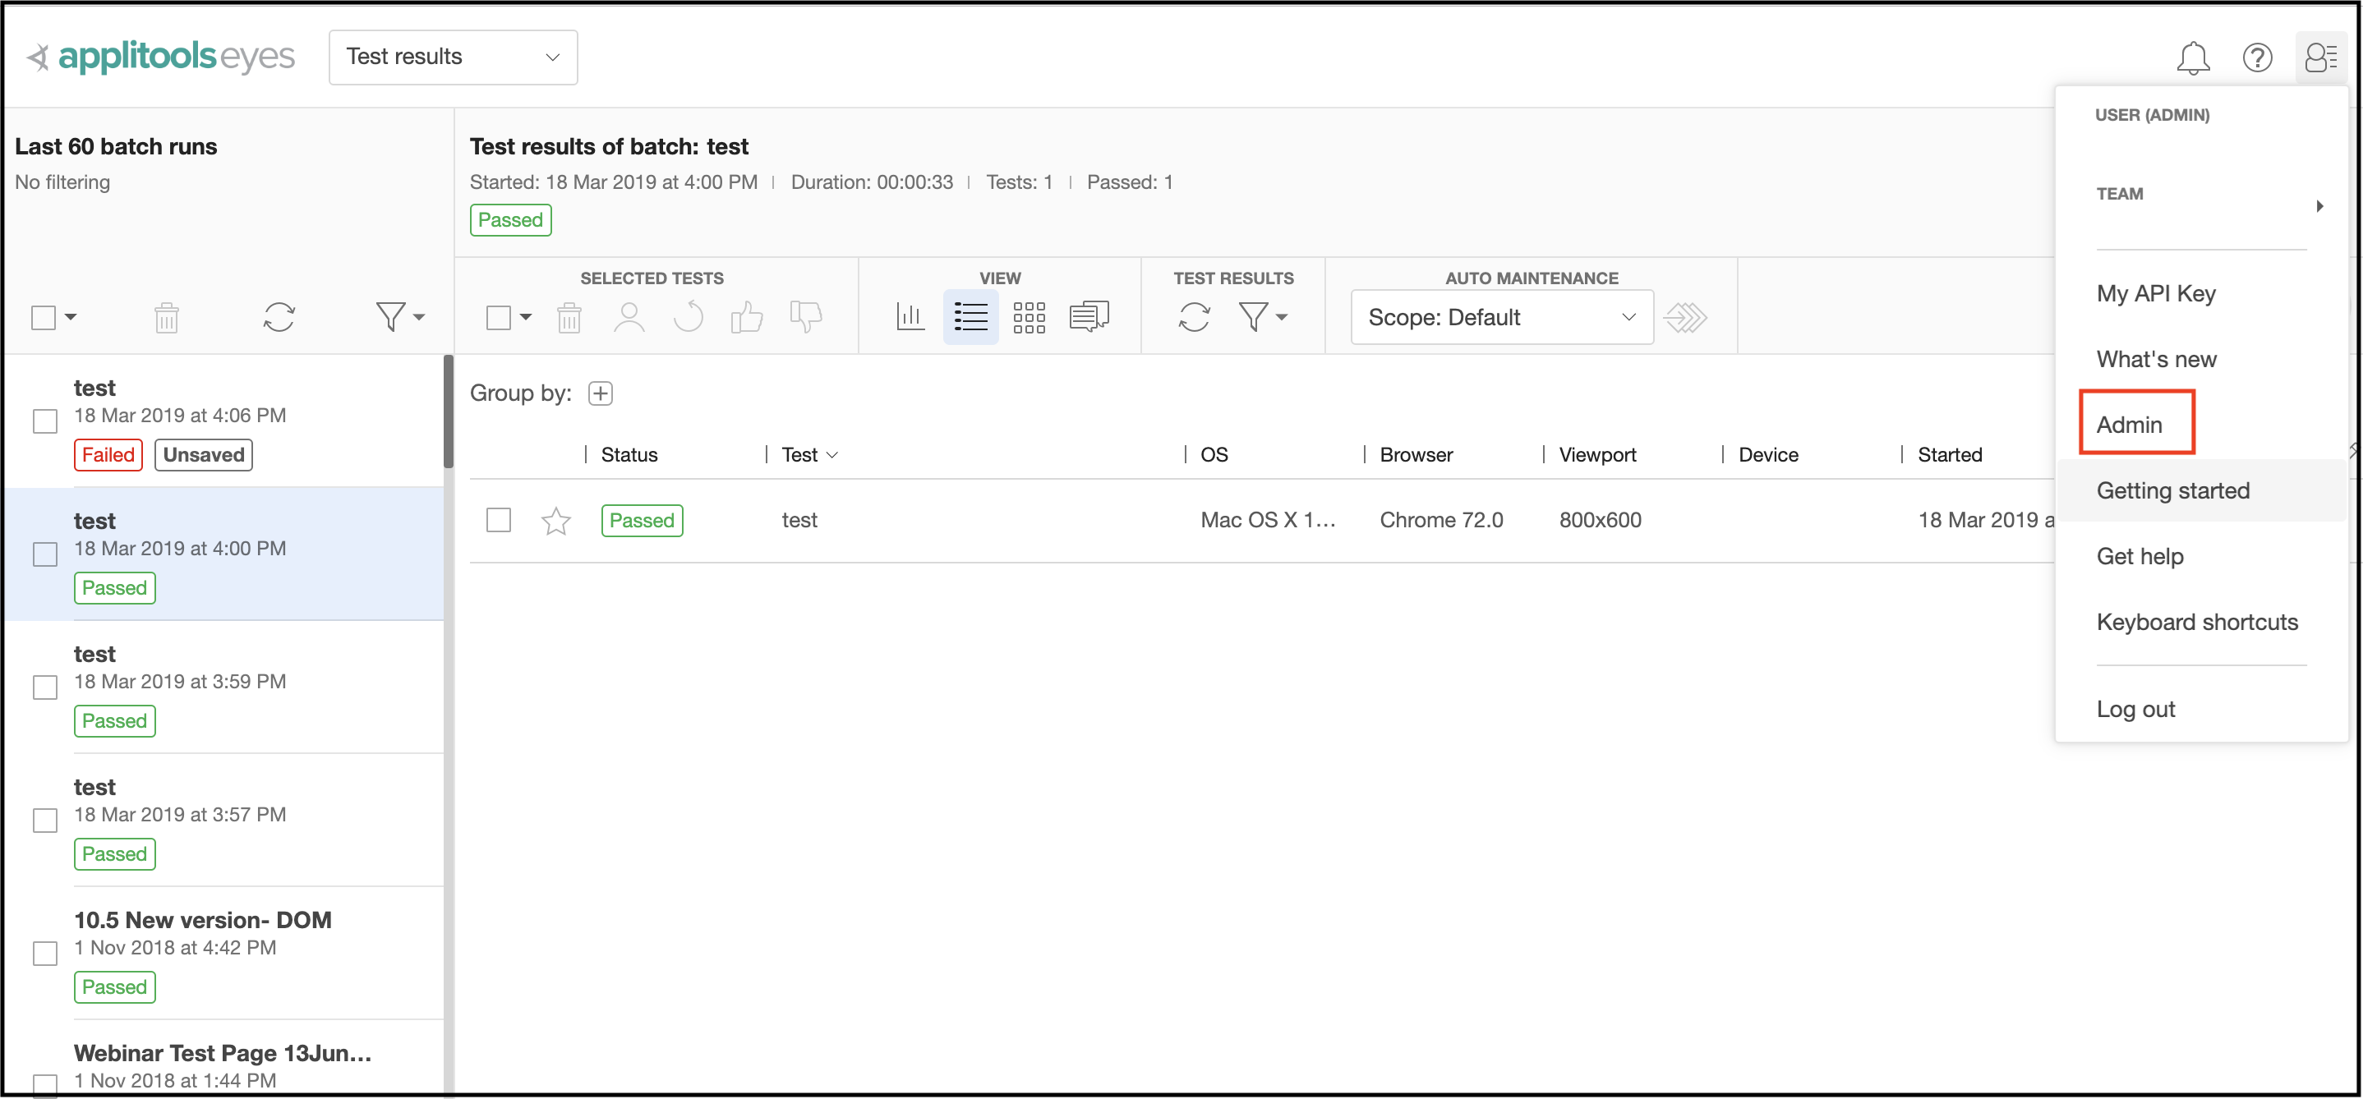The height and width of the screenshot is (1099, 2363).
Task: Click My API Key
Action: click(2156, 292)
